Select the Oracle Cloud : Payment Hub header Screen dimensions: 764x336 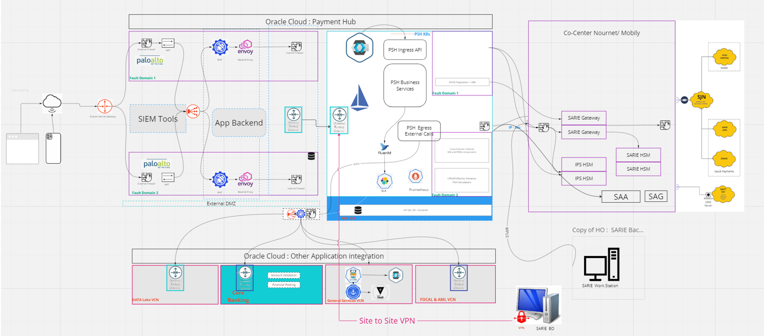click(x=310, y=22)
